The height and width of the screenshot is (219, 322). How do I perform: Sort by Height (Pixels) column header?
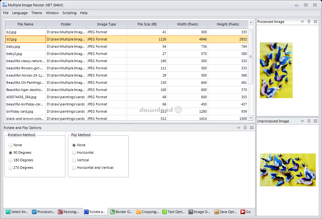228,24
